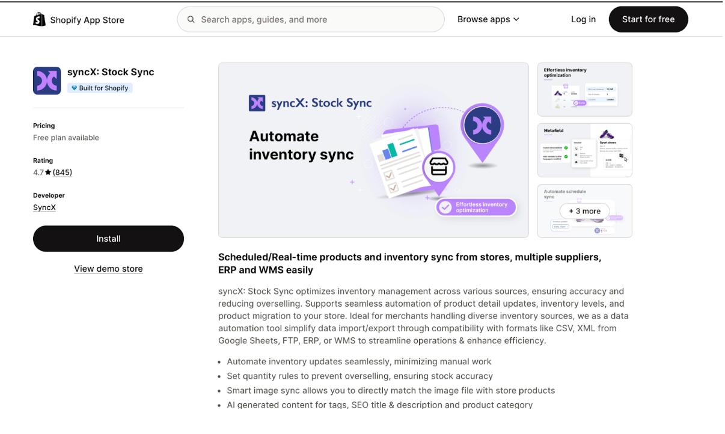The height and width of the screenshot is (434, 725).
Task: Click the syncX logo in hero banner
Action: click(x=257, y=103)
